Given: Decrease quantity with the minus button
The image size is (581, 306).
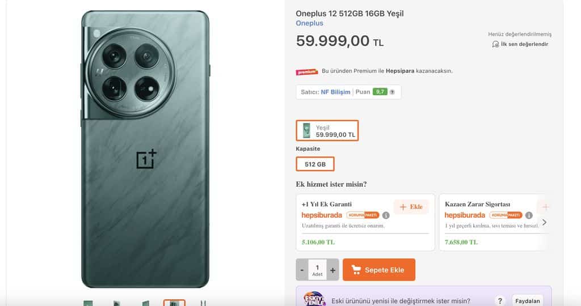Looking at the screenshot, I should (x=302, y=270).
